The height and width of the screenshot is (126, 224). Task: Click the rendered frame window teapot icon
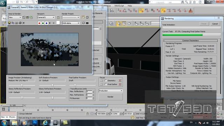124,23
